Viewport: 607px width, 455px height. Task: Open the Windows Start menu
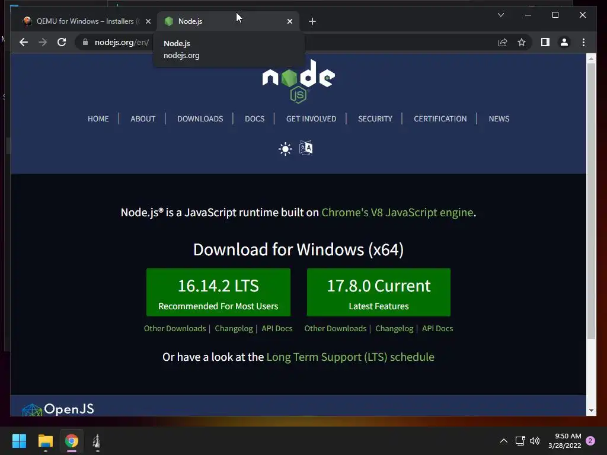[19, 441]
